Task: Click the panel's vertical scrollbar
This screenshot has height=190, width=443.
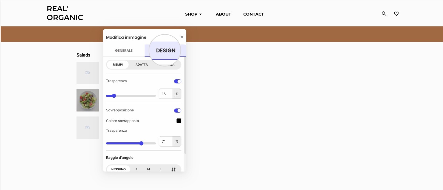Action: pos(185,105)
